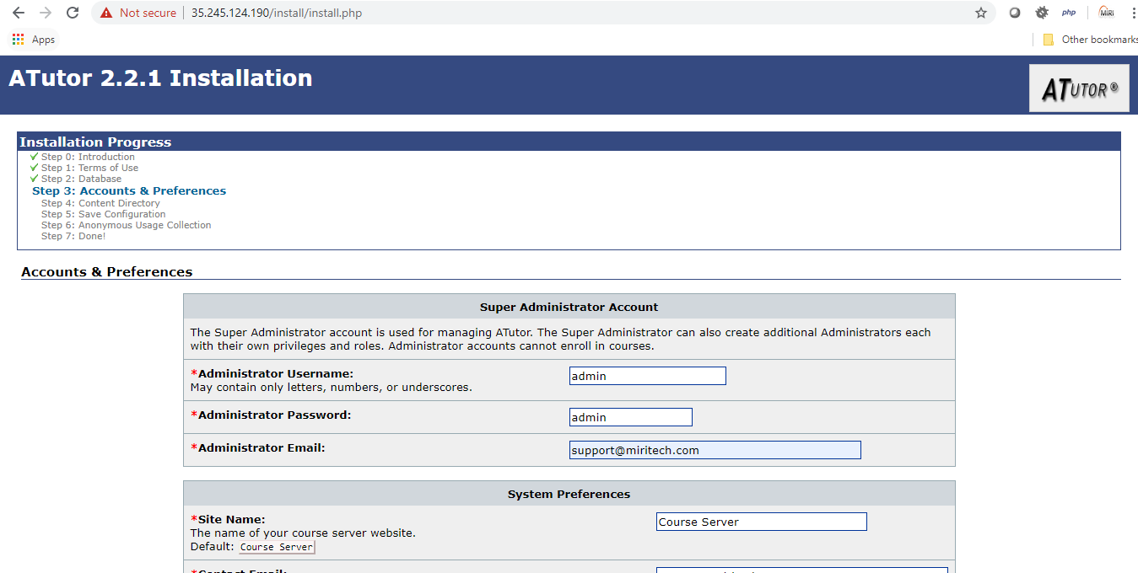Reload the page with the refresh icon
Image resolution: width=1138 pixels, height=573 pixels.
point(73,13)
